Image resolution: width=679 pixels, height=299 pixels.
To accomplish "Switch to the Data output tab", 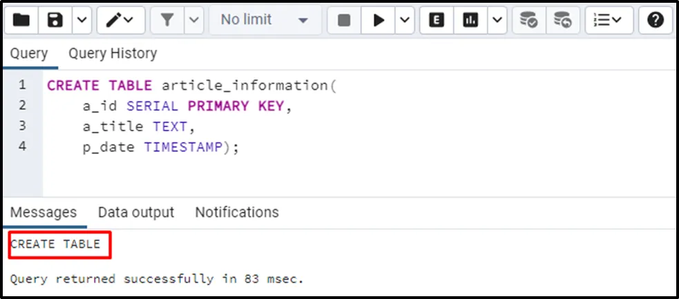I will (136, 213).
